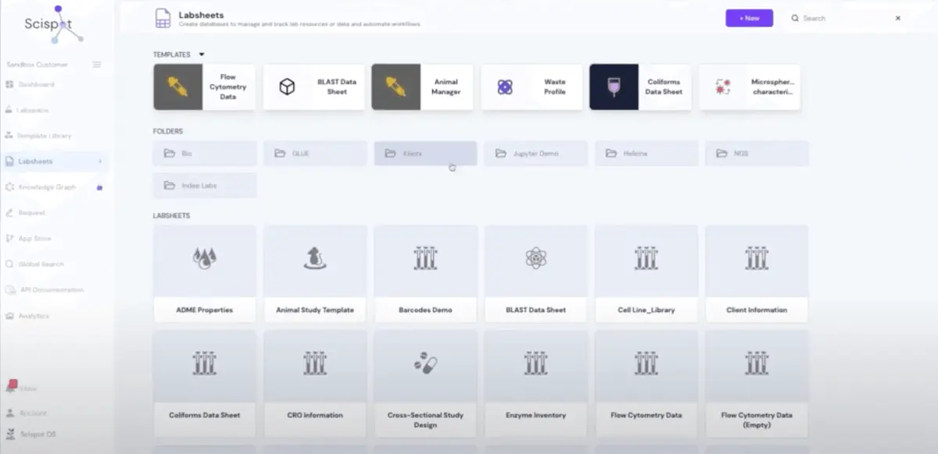The width and height of the screenshot is (938, 454).
Task: Click the Enzyme Inventory test tubes icon
Action: [535, 363]
